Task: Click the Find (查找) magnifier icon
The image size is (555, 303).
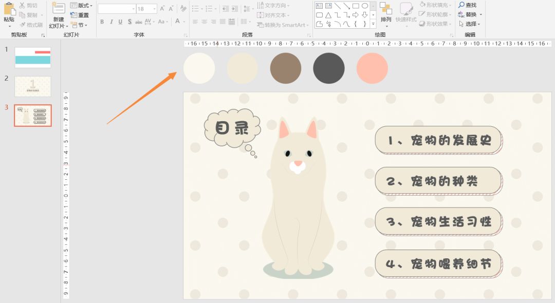Action: (x=462, y=5)
